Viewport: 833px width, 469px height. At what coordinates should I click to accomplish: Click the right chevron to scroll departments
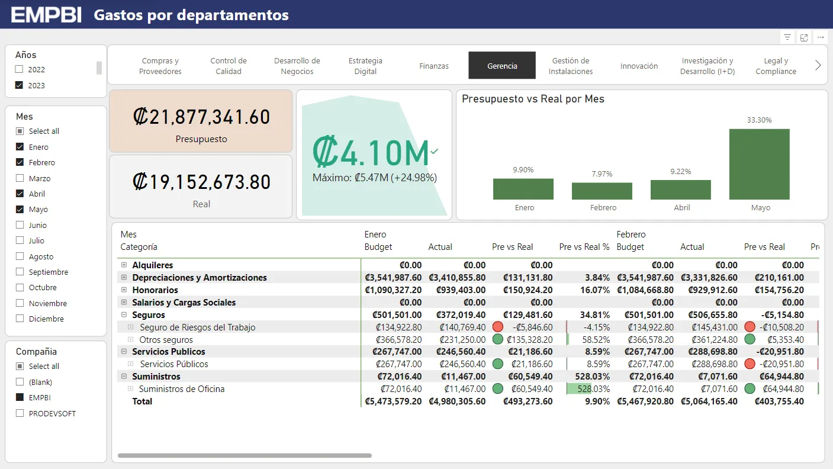[x=818, y=66]
